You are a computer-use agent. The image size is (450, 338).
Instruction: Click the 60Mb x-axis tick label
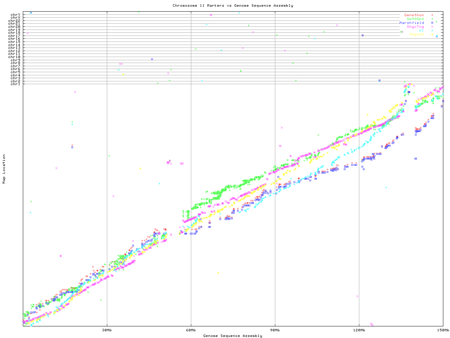click(x=191, y=330)
